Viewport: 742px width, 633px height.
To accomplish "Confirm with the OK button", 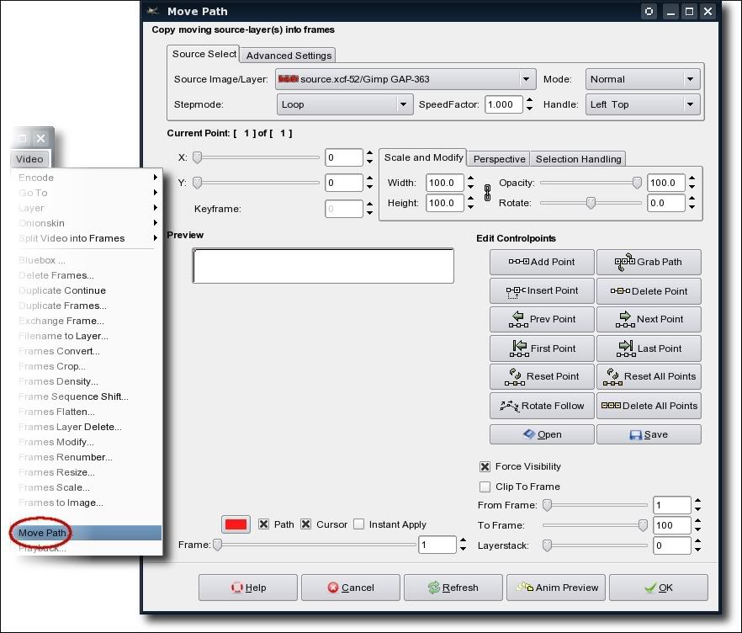I will [x=659, y=588].
